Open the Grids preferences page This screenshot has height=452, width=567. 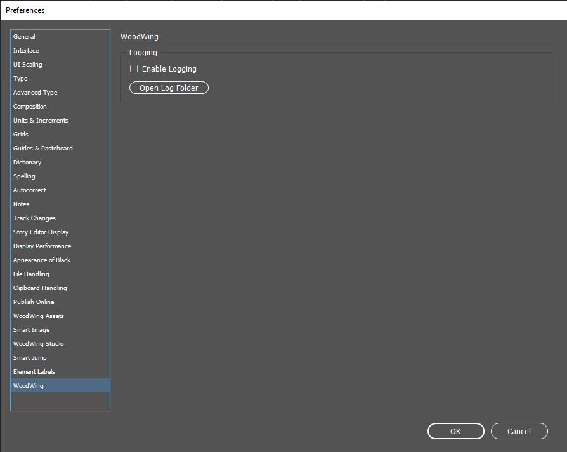[x=22, y=135]
